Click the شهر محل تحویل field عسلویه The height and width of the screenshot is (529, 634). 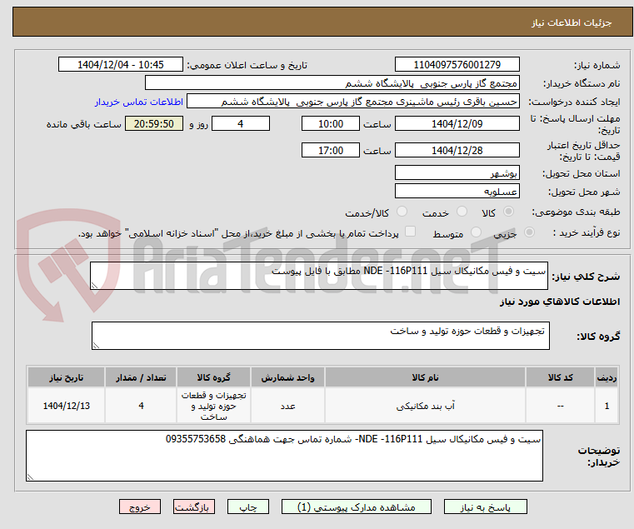(457, 191)
